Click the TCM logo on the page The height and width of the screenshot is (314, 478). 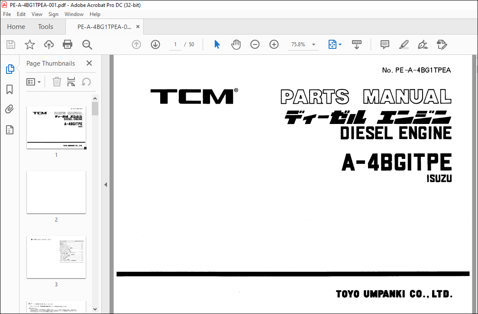tap(194, 96)
